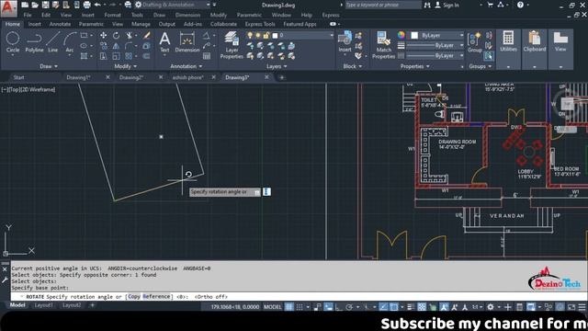Click the Erase tool icon
The height and width of the screenshot is (331, 588).
[x=147, y=35]
